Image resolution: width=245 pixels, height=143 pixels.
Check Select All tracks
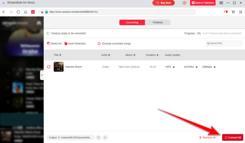click(55, 44)
